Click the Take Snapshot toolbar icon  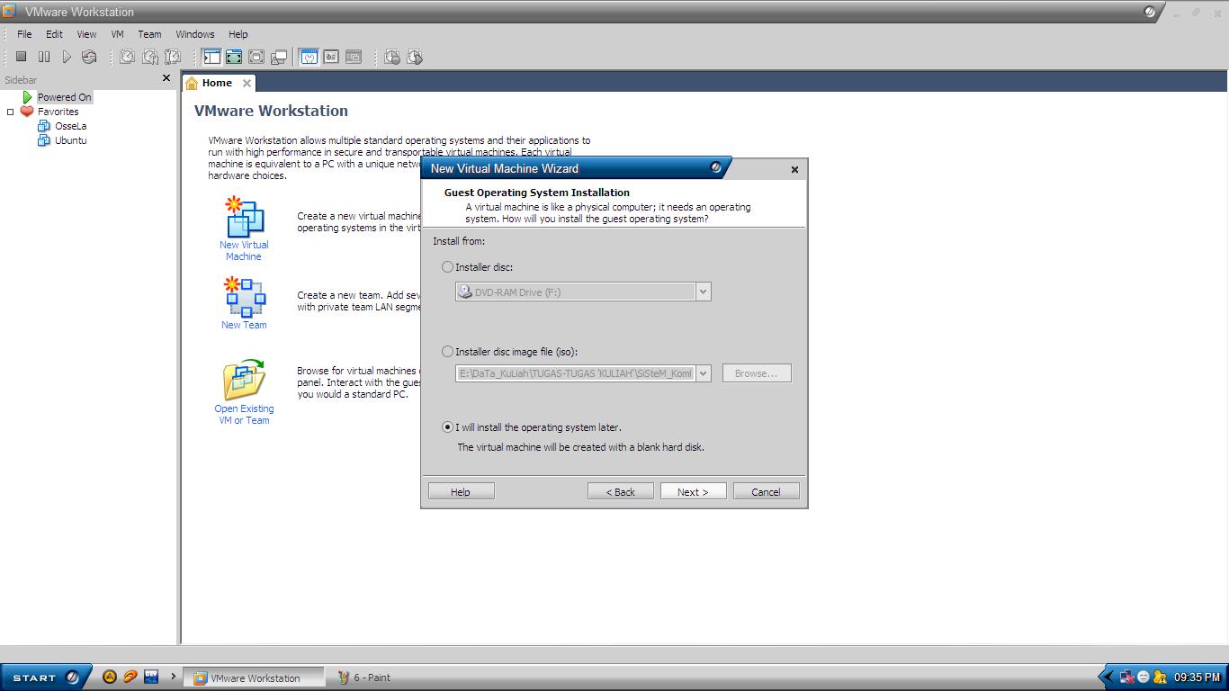[128, 57]
